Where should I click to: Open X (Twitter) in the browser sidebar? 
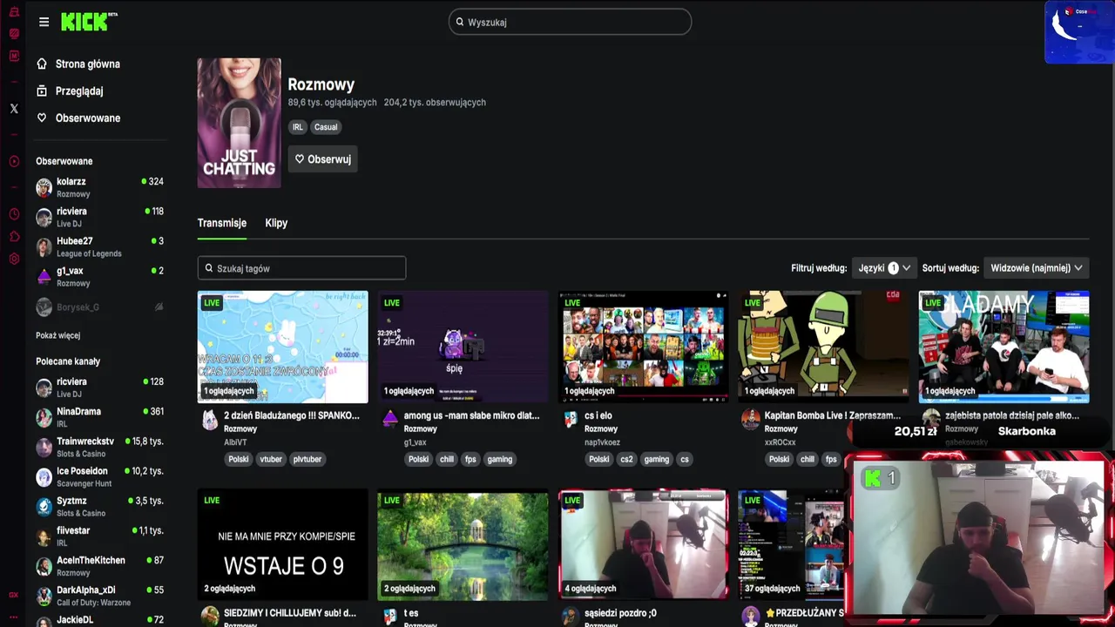click(x=14, y=109)
